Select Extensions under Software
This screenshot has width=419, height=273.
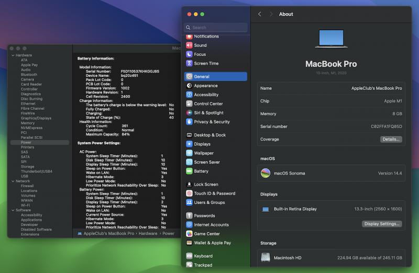tap(30, 234)
